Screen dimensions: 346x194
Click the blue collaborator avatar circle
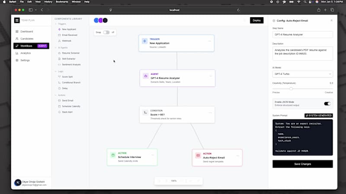pos(96,20)
